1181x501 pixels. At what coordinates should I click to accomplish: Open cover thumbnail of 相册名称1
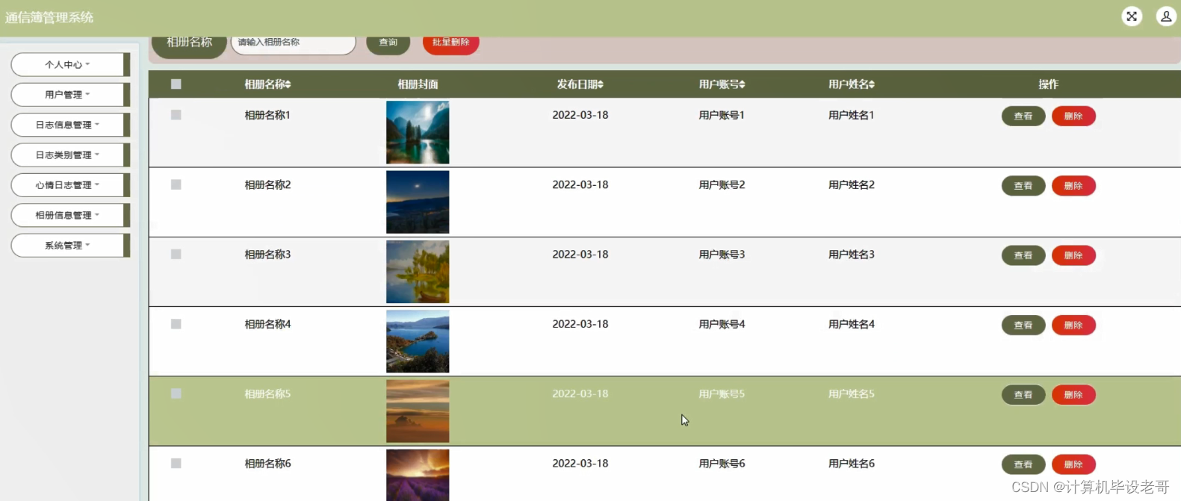tap(418, 132)
